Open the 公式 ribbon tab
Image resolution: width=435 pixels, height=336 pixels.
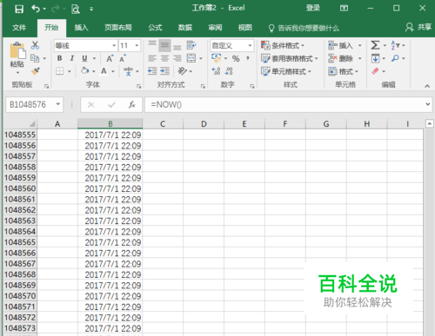coord(155,28)
